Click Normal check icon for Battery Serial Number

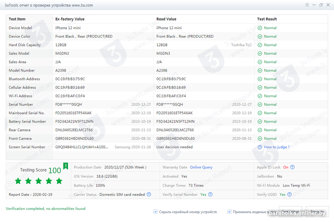260,122
